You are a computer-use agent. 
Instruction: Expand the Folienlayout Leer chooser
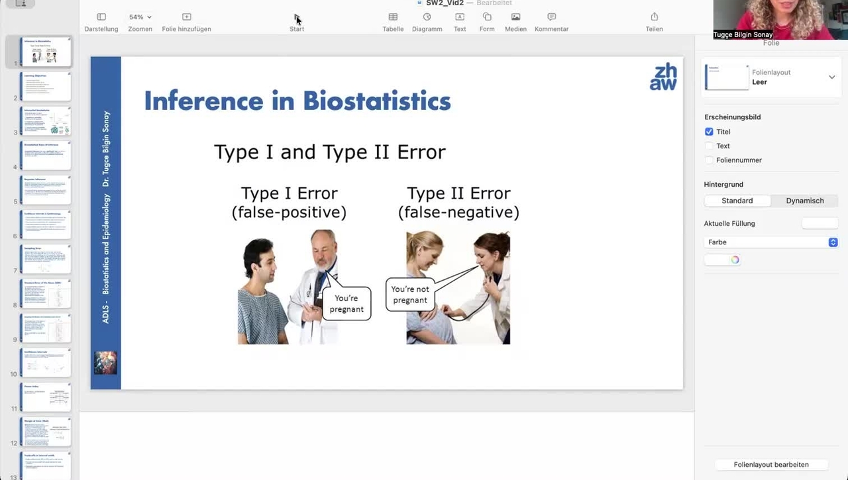[831, 77]
